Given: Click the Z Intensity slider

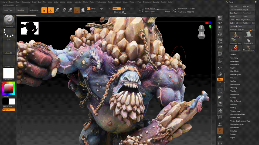Looking at the screenshot, I should click(x=125, y=12).
